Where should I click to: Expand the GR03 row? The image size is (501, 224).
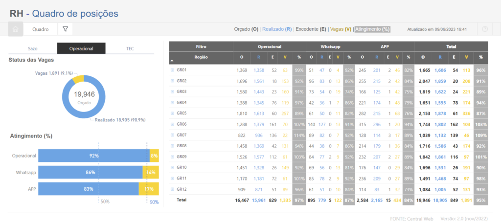pos(173,92)
